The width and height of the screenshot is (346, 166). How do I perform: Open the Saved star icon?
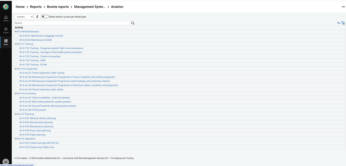point(6,30)
